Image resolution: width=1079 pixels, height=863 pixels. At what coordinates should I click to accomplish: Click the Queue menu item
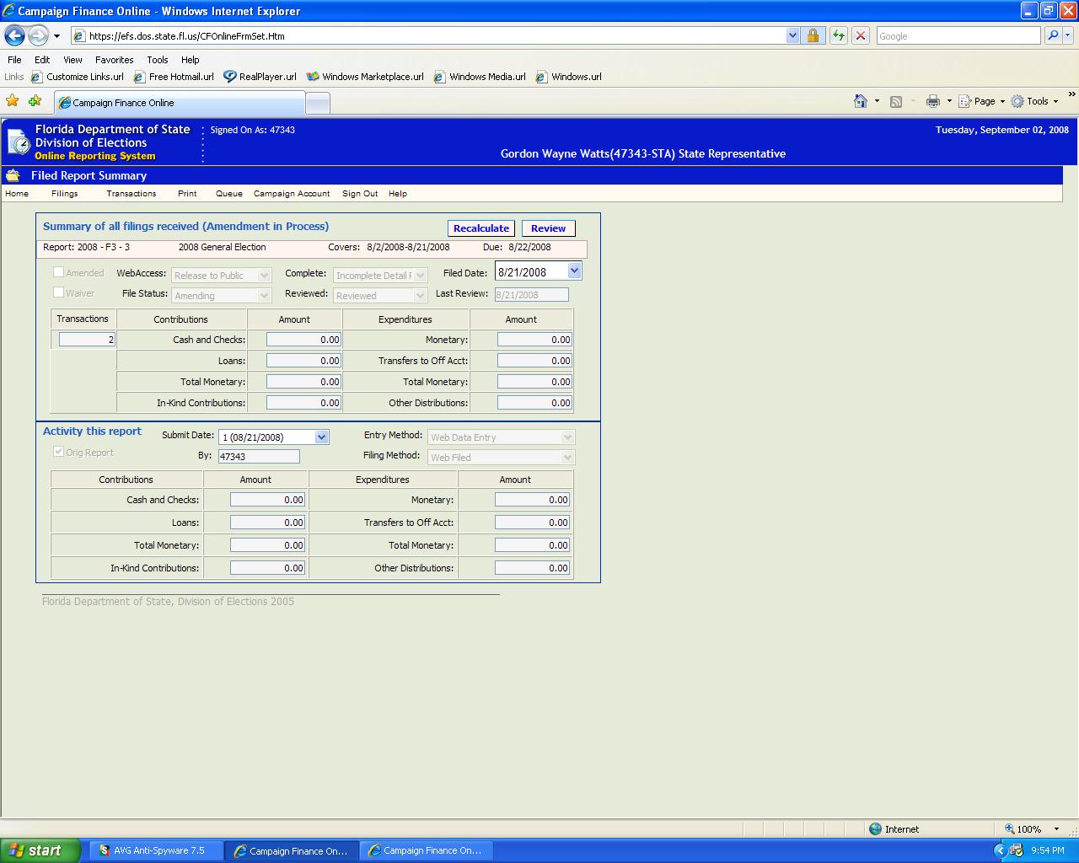pyautogui.click(x=229, y=194)
